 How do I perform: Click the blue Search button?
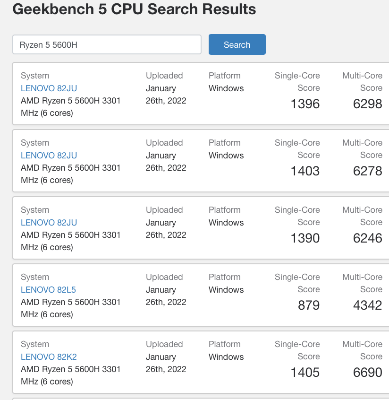tap(237, 44)
